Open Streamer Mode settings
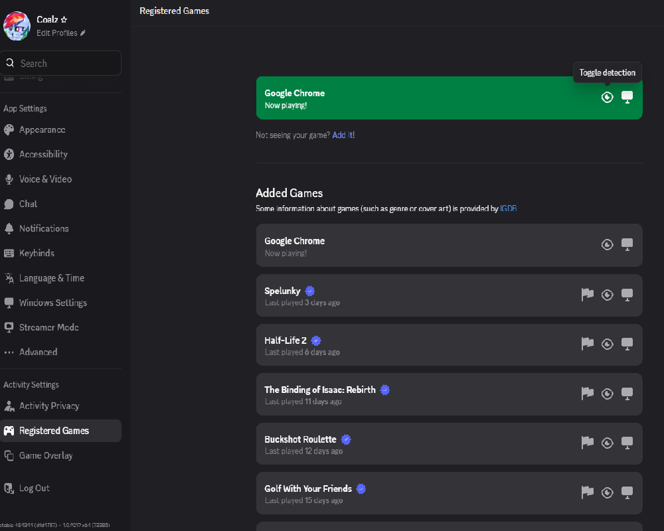Screen dimensions: 664x531 point(48,327)
